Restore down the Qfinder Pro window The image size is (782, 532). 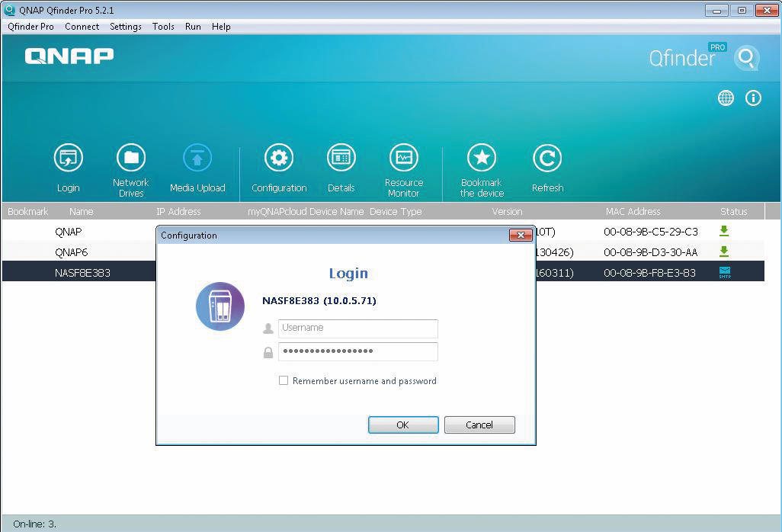(742, 10)
